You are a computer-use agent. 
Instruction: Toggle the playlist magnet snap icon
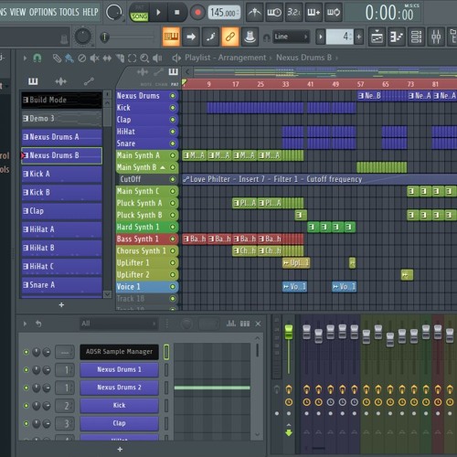click(37, 58)
